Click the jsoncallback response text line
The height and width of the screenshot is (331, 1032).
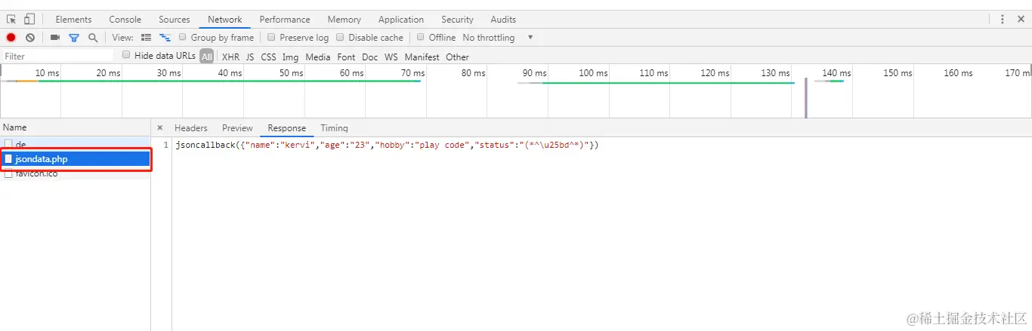point(387,145)
